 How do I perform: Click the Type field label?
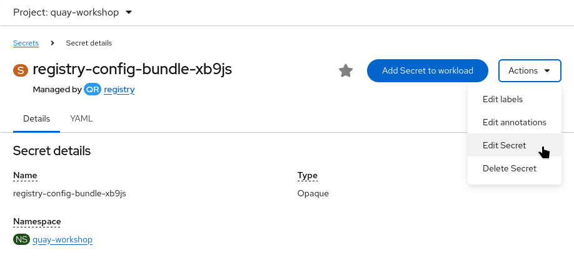click(308, 176)
